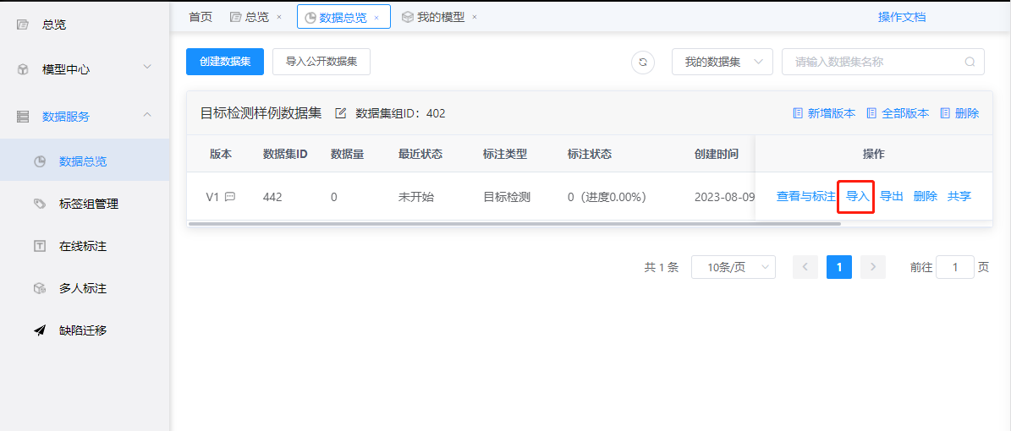Close the 数据总览 tab
The height and width of the screenshot is (431, 1011).
point(376,18)
